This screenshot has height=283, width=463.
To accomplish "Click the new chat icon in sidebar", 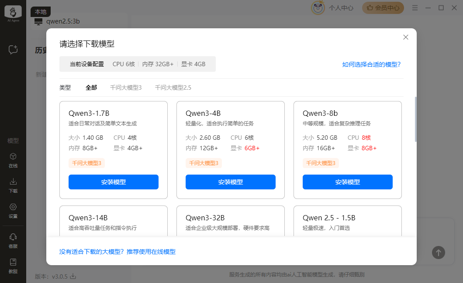I will (x=13, y=50).
